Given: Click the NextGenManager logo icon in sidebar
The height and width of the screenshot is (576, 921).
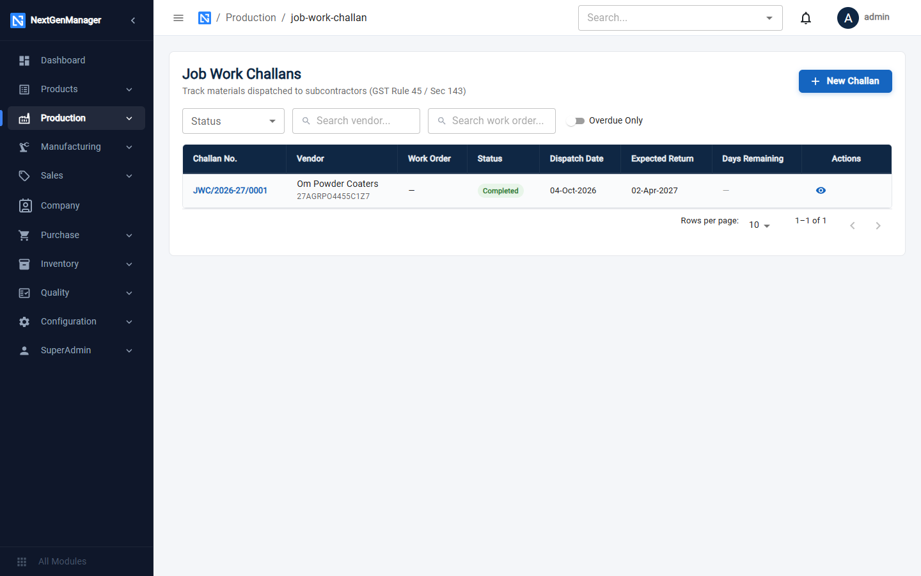Looking at the screenshot, I should (x=18, y=20).
